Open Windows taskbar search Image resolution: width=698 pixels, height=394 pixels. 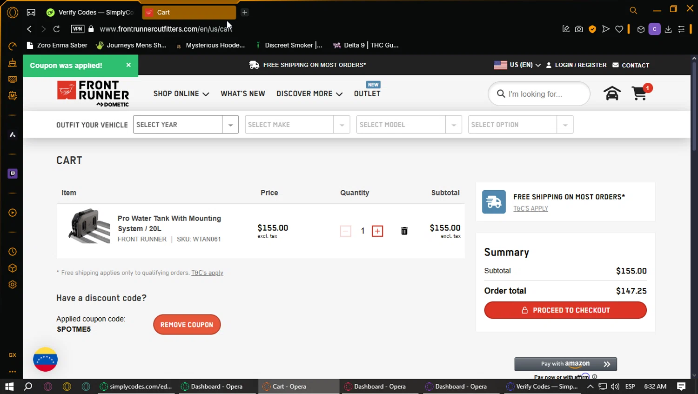click(x=28, y=387)
